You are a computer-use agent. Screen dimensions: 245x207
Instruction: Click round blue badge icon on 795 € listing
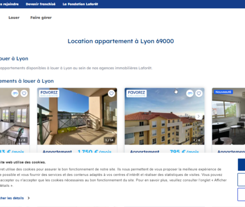[x=190, y=93]
